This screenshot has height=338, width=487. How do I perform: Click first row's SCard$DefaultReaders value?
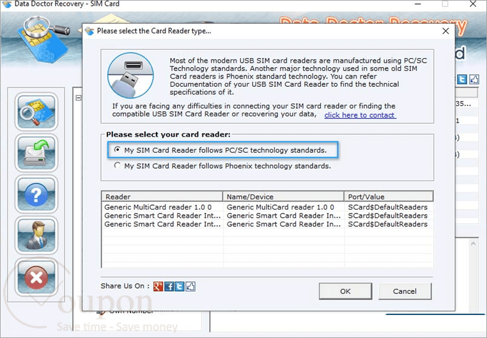tap(387, 207)
